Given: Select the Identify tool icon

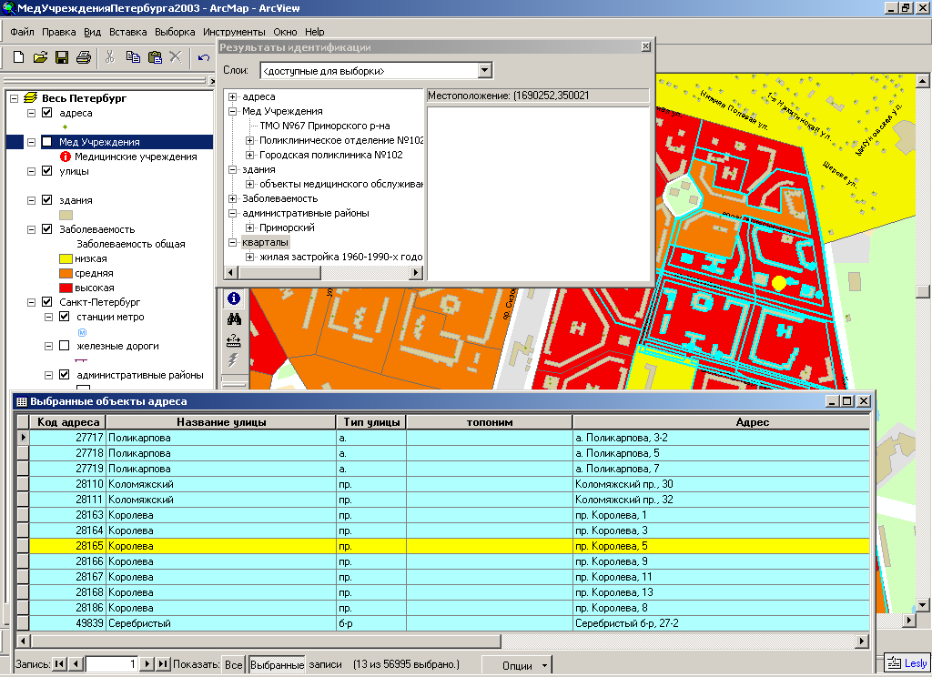Looking at the screenshot, I should (234, 298).
